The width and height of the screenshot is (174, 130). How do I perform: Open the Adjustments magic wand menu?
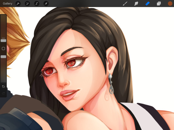[x=27, y=4]
